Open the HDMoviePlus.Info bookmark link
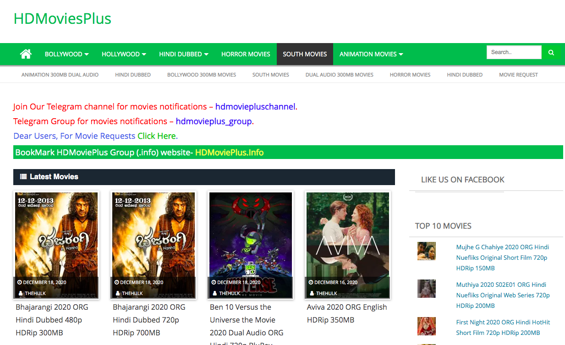 (229, 153)
